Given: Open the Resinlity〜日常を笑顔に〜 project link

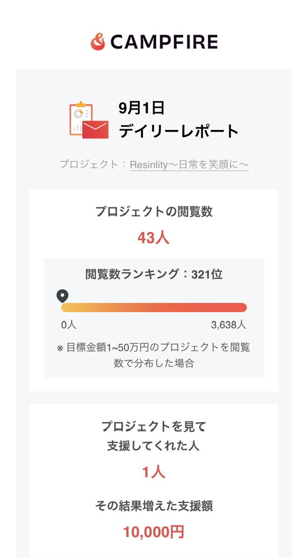Looking at the screenshot, I should 189,165.
